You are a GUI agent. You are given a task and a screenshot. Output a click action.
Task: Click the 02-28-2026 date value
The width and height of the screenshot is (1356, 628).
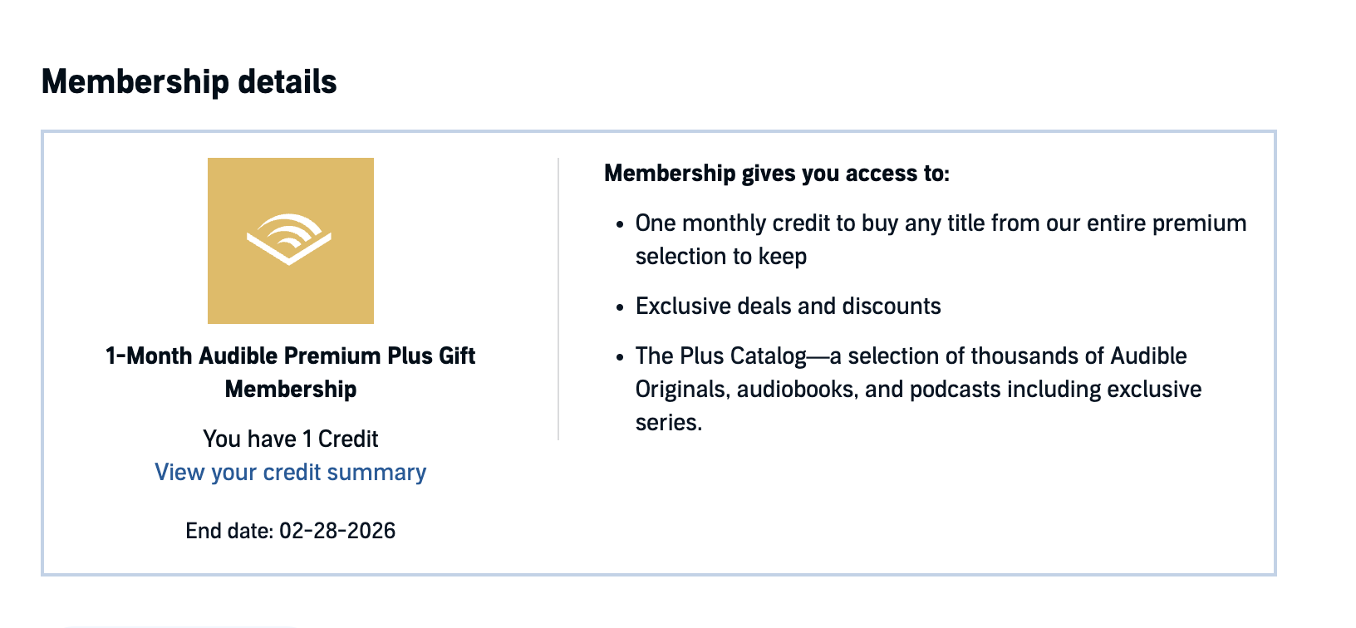337,531
